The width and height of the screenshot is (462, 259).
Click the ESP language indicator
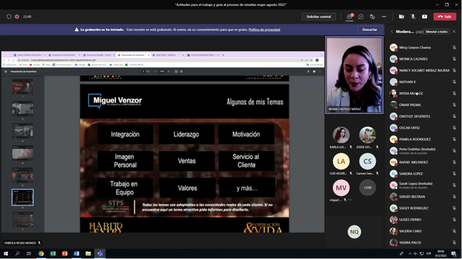point(429,254)
